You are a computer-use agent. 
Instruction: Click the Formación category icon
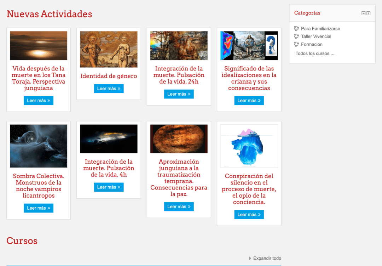296,44
